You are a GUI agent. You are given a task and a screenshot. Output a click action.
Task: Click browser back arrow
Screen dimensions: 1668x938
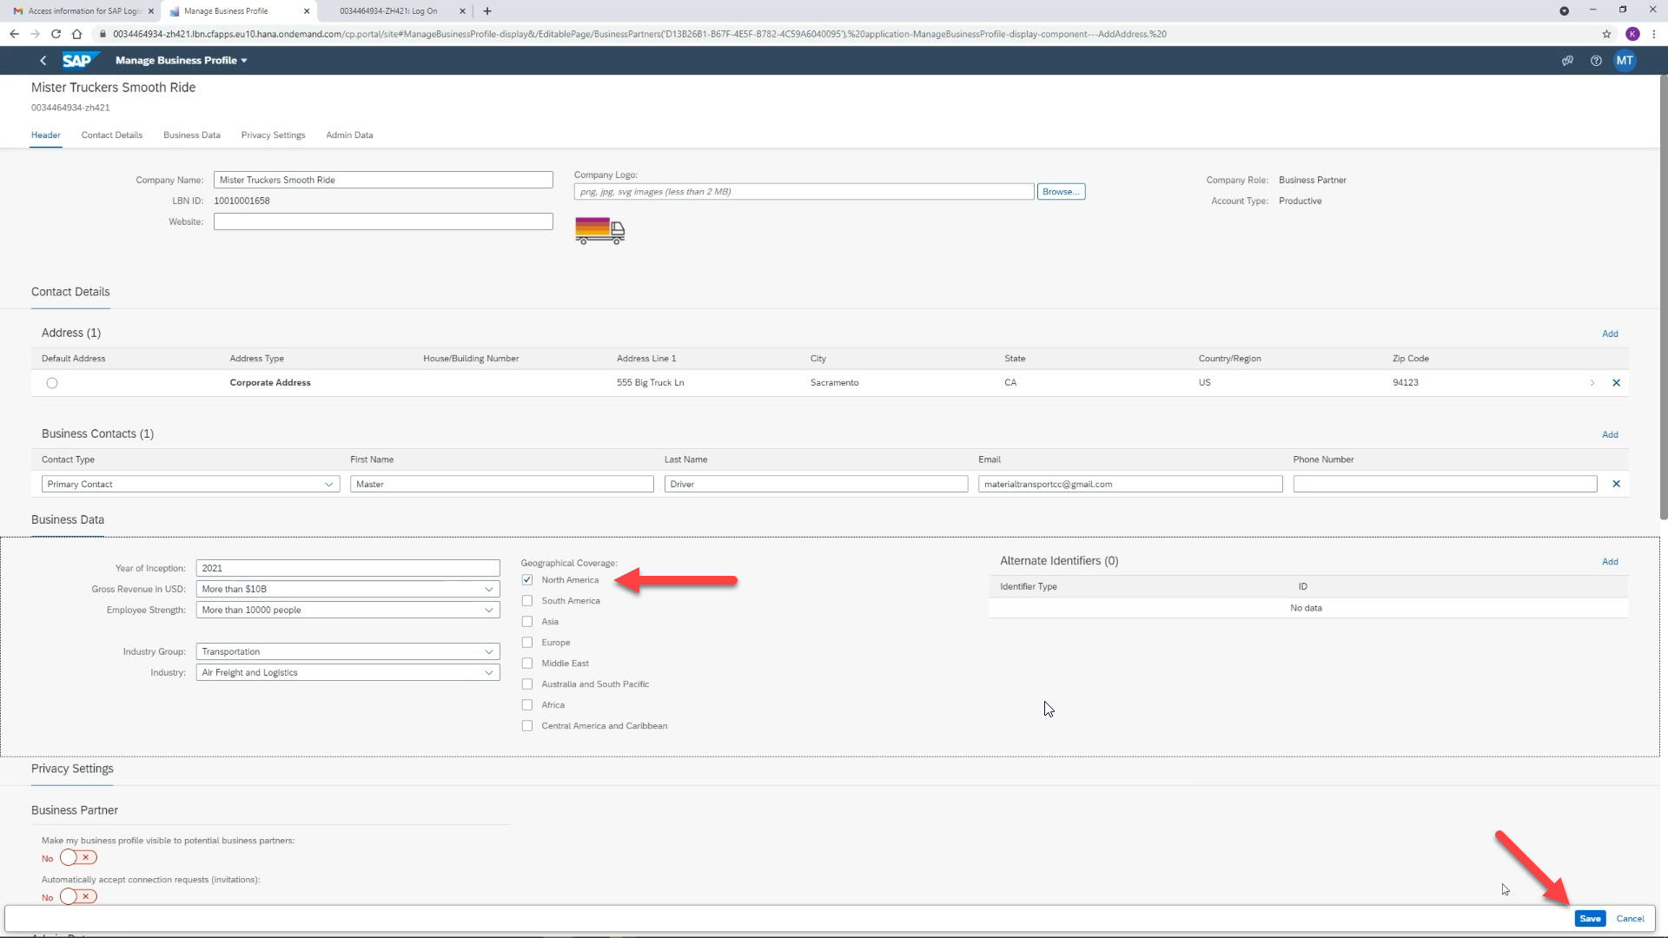(14, 34)
